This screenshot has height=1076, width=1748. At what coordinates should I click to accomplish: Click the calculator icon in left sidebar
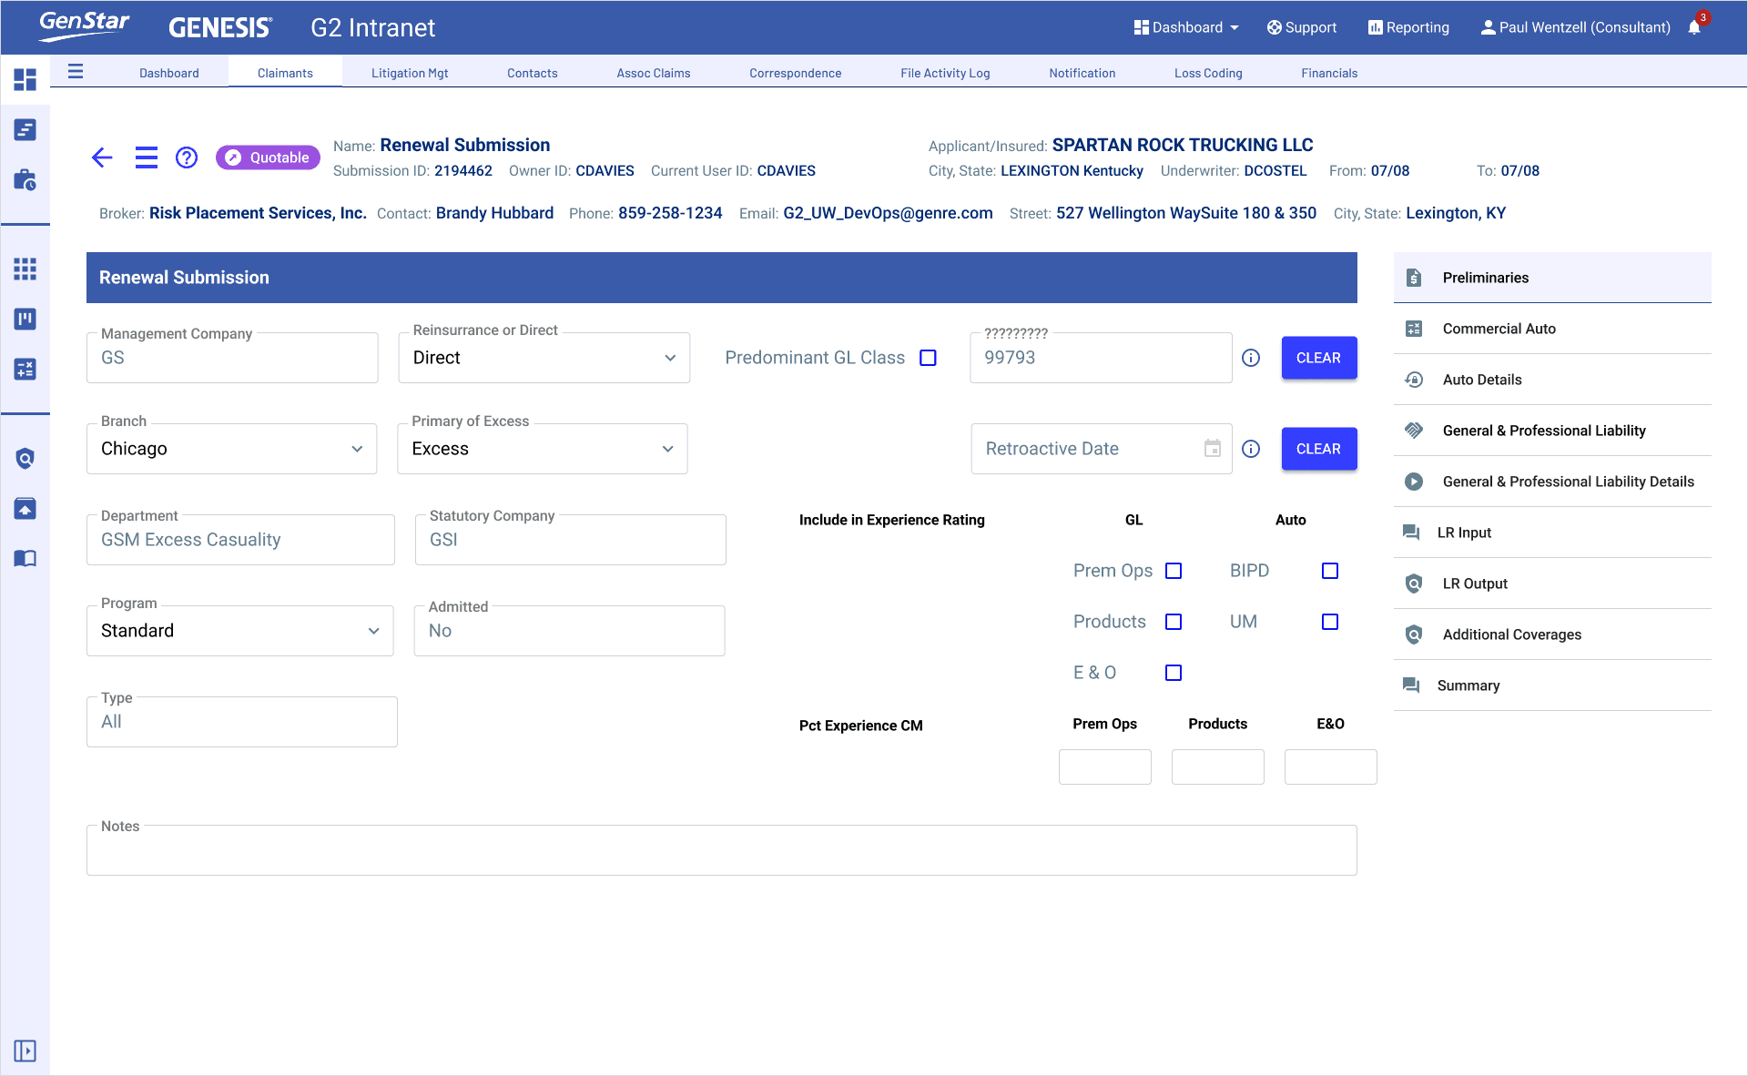click(x=25, y=370)
